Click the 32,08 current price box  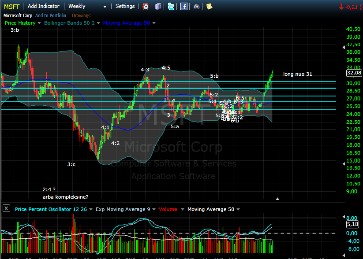click(354, 73)
